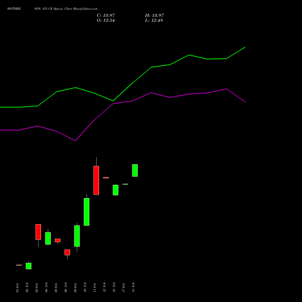This screenshot has width=302, height=302.
Task: Click the green candle above 02 Feb
Action: pyautogui.click(x=28, y=266)
